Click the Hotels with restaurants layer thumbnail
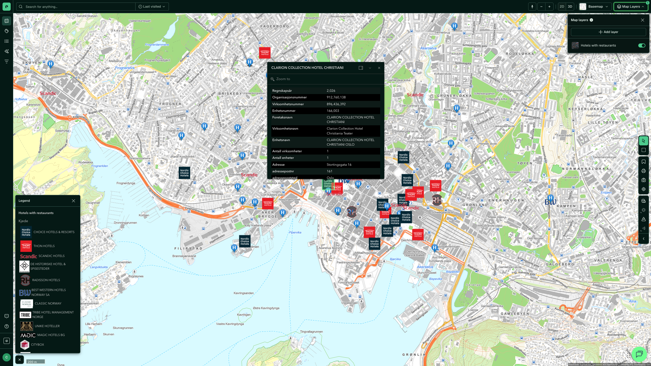This screenshot has height=366, width=651. [575, 45]
